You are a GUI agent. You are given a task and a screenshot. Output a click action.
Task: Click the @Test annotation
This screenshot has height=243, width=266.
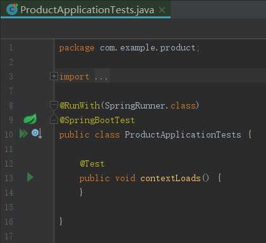click(92, 163)
